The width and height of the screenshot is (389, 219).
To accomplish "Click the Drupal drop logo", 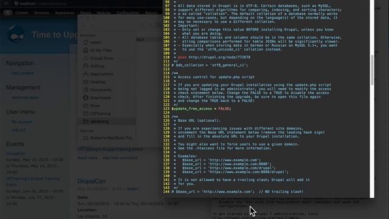I will click(16, 34).
